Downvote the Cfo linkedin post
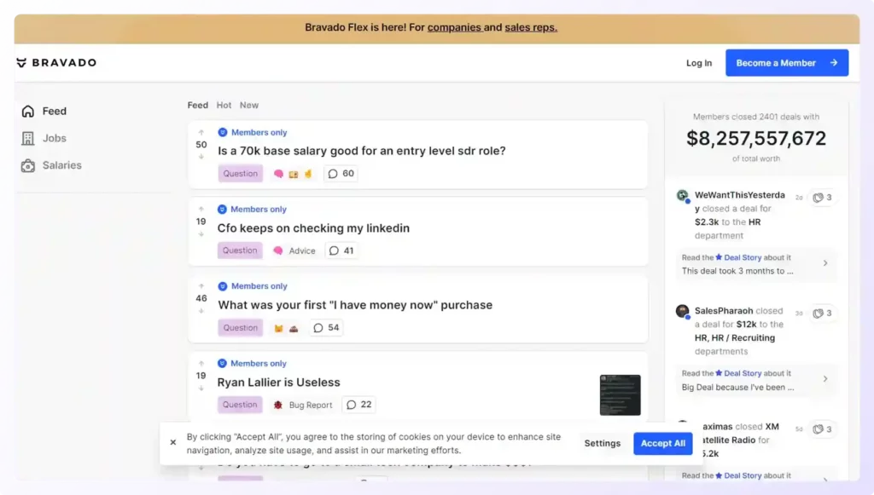The image size is (874, 495). coord(201,233)
